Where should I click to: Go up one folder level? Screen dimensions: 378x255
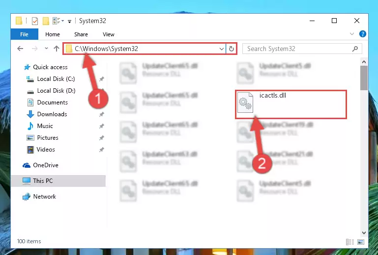57,49
